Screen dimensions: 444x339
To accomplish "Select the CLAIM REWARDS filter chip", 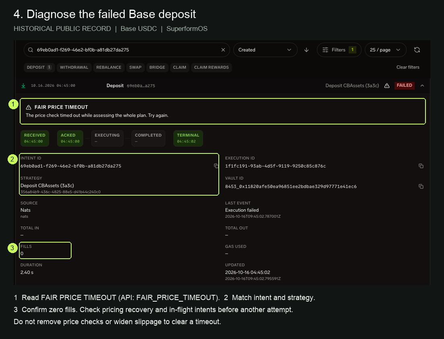I will point(212,67).
